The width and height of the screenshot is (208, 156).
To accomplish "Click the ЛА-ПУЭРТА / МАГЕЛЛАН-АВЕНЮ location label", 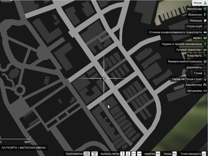I will point(24,148).
